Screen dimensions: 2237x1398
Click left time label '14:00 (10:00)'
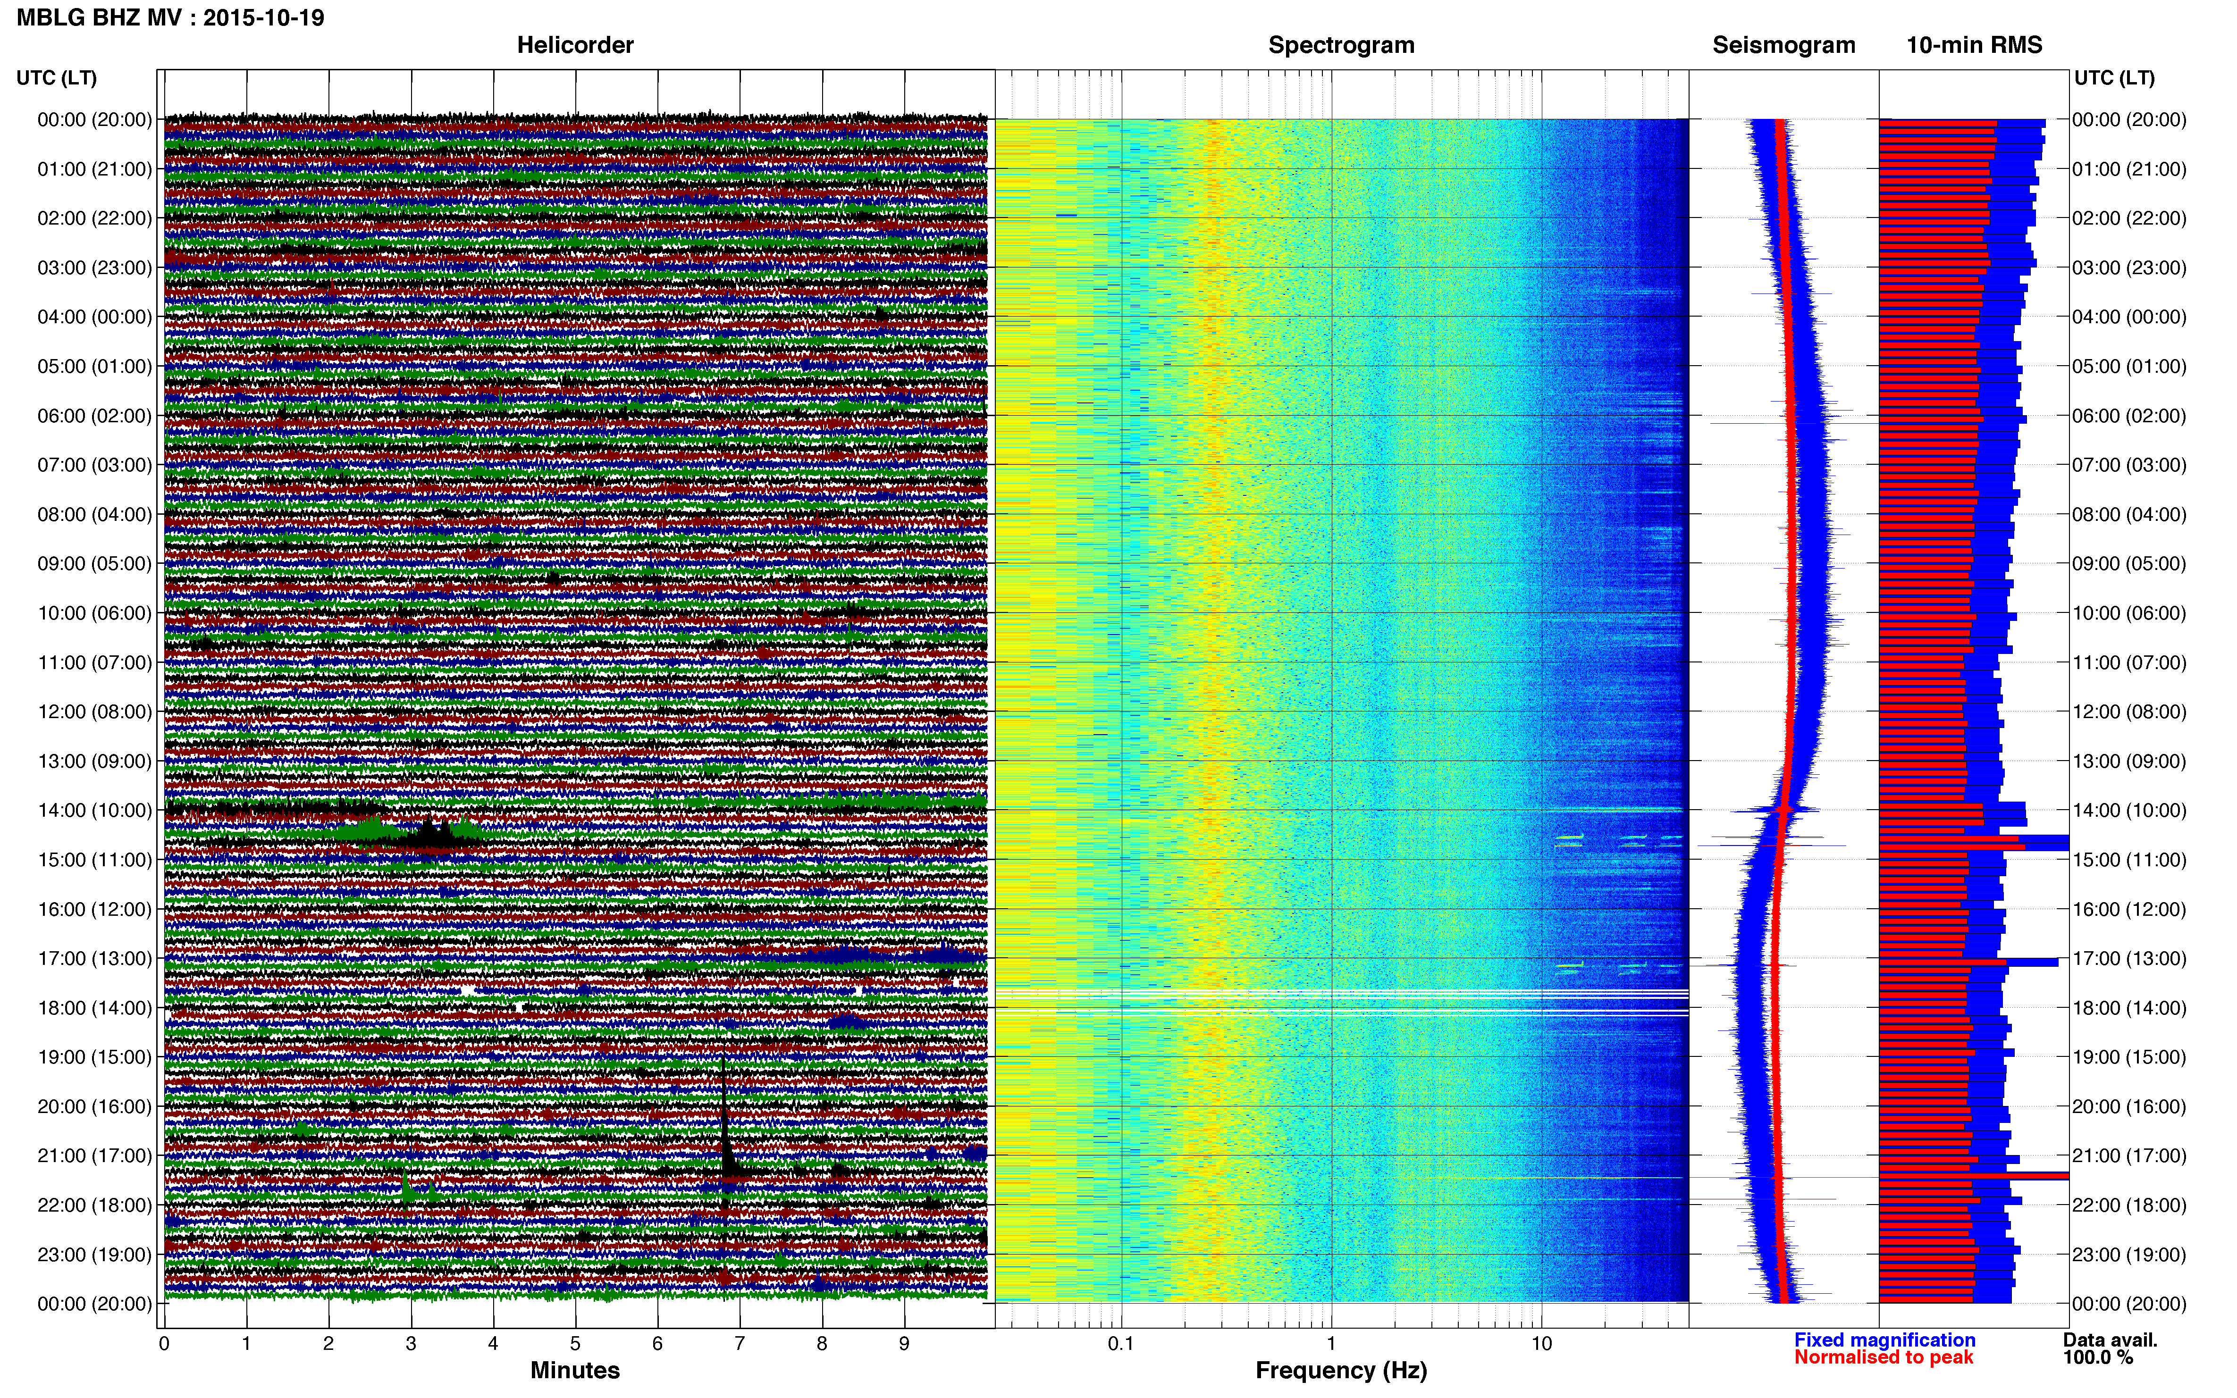[x=94, y=811]
